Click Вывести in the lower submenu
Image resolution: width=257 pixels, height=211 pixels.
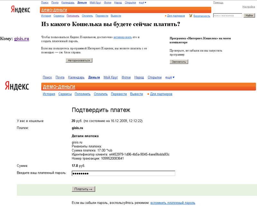coord(137,94)
